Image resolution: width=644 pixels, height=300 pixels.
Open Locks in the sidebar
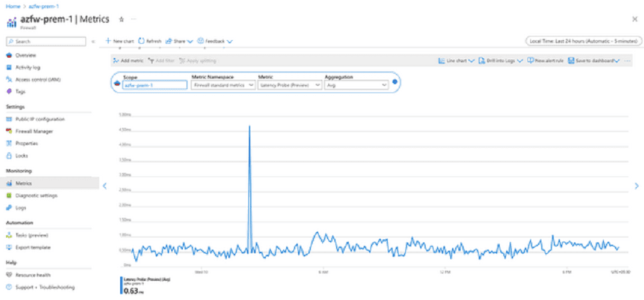[x=22, y=156]
